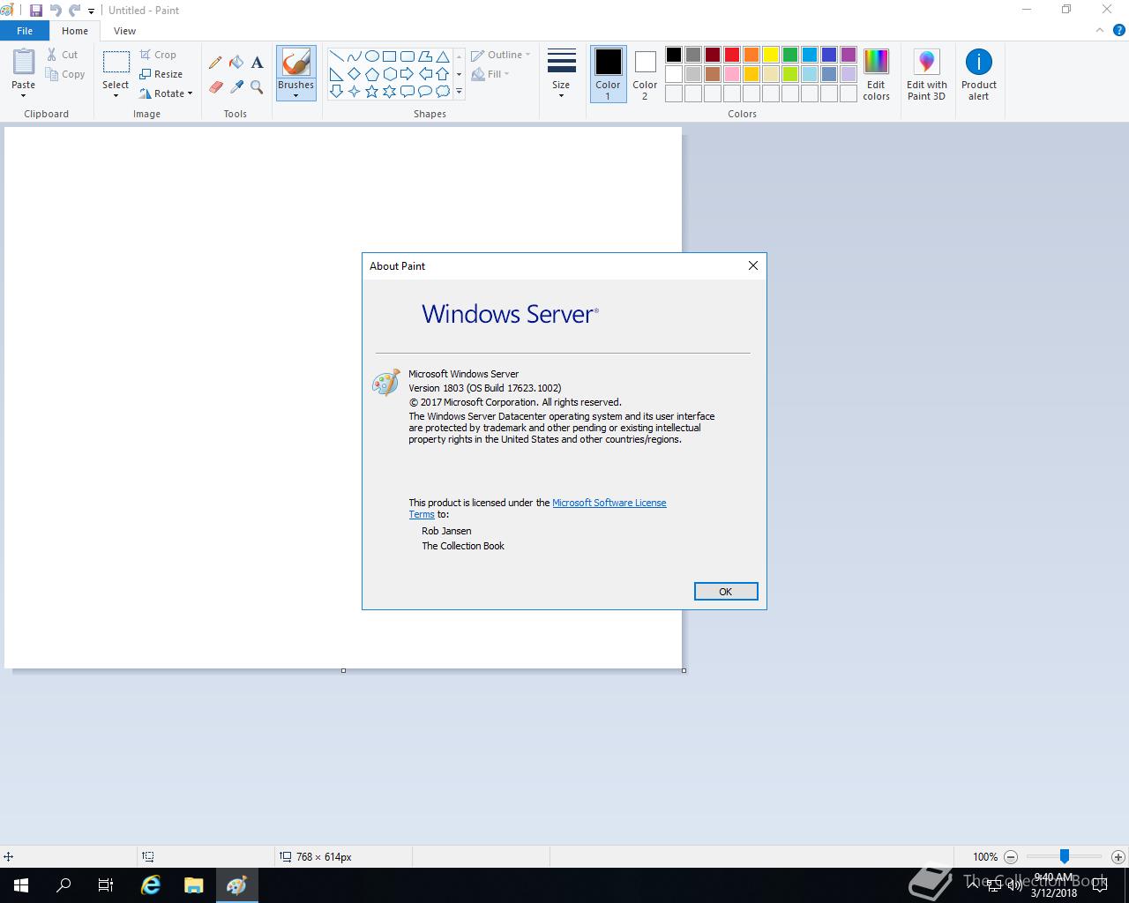
Task: Open the Resize dialog
Action: [x=161, y=74]
